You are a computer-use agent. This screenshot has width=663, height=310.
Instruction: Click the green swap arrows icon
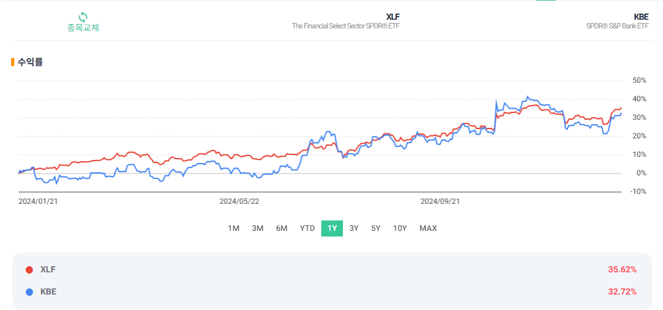(x=83, y=17)
